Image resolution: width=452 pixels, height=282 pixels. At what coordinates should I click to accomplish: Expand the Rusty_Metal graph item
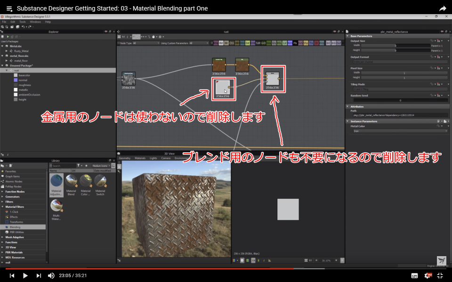[x=7, y=51]
